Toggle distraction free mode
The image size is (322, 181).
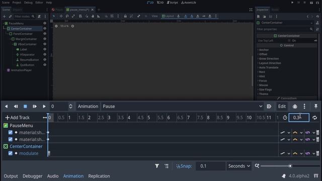point(251,10)
